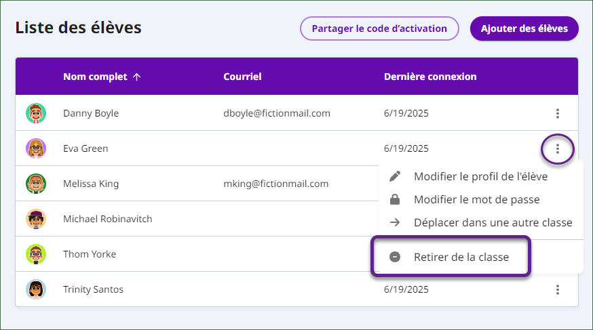Click the pencil icon for editing profile
Screen dimensions: 593x330
click(x=395, y=176)
